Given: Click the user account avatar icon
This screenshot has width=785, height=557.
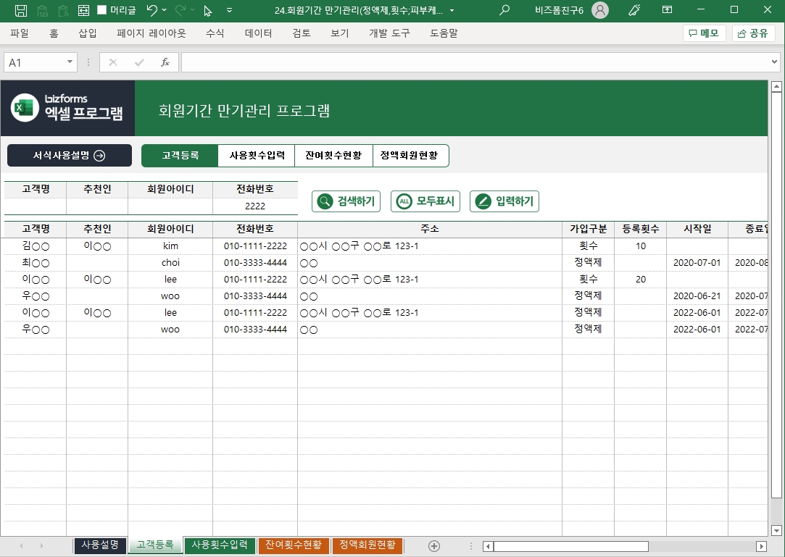Looking at the screenshot, I should [600, 11].
